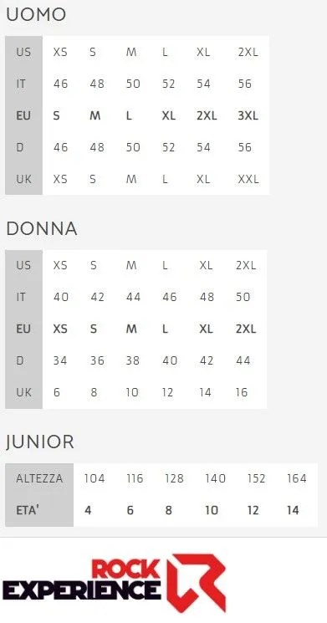Viewport: 327px width, 623px height.
Task: Select size 56 in the UOMO IT row
Action: (x=245, y=84)
